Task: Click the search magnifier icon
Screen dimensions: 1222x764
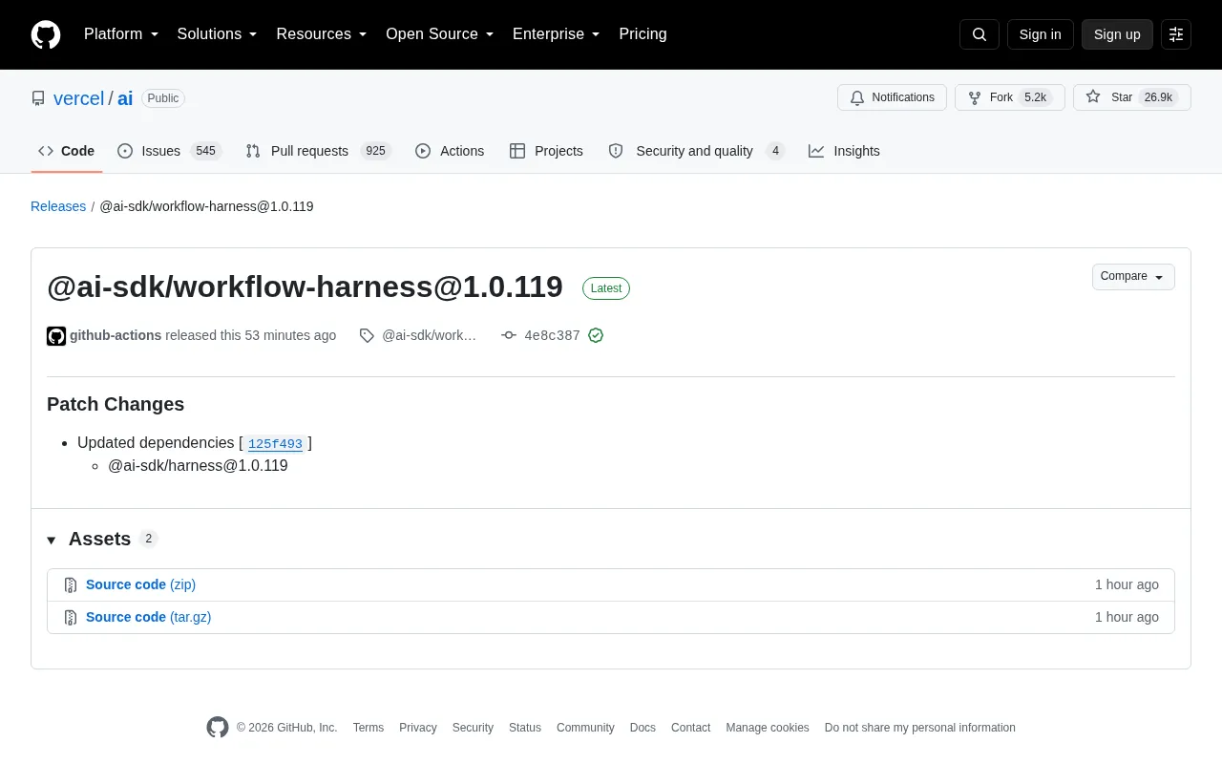Action: tap(980, 34)
